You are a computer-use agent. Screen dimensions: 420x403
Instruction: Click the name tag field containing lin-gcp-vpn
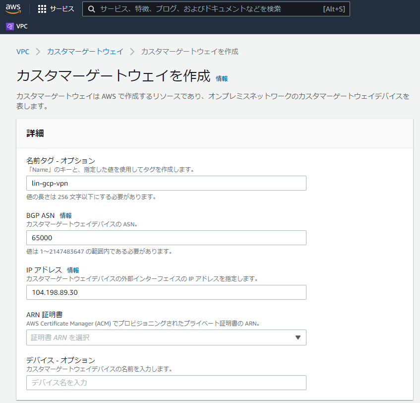166,183
